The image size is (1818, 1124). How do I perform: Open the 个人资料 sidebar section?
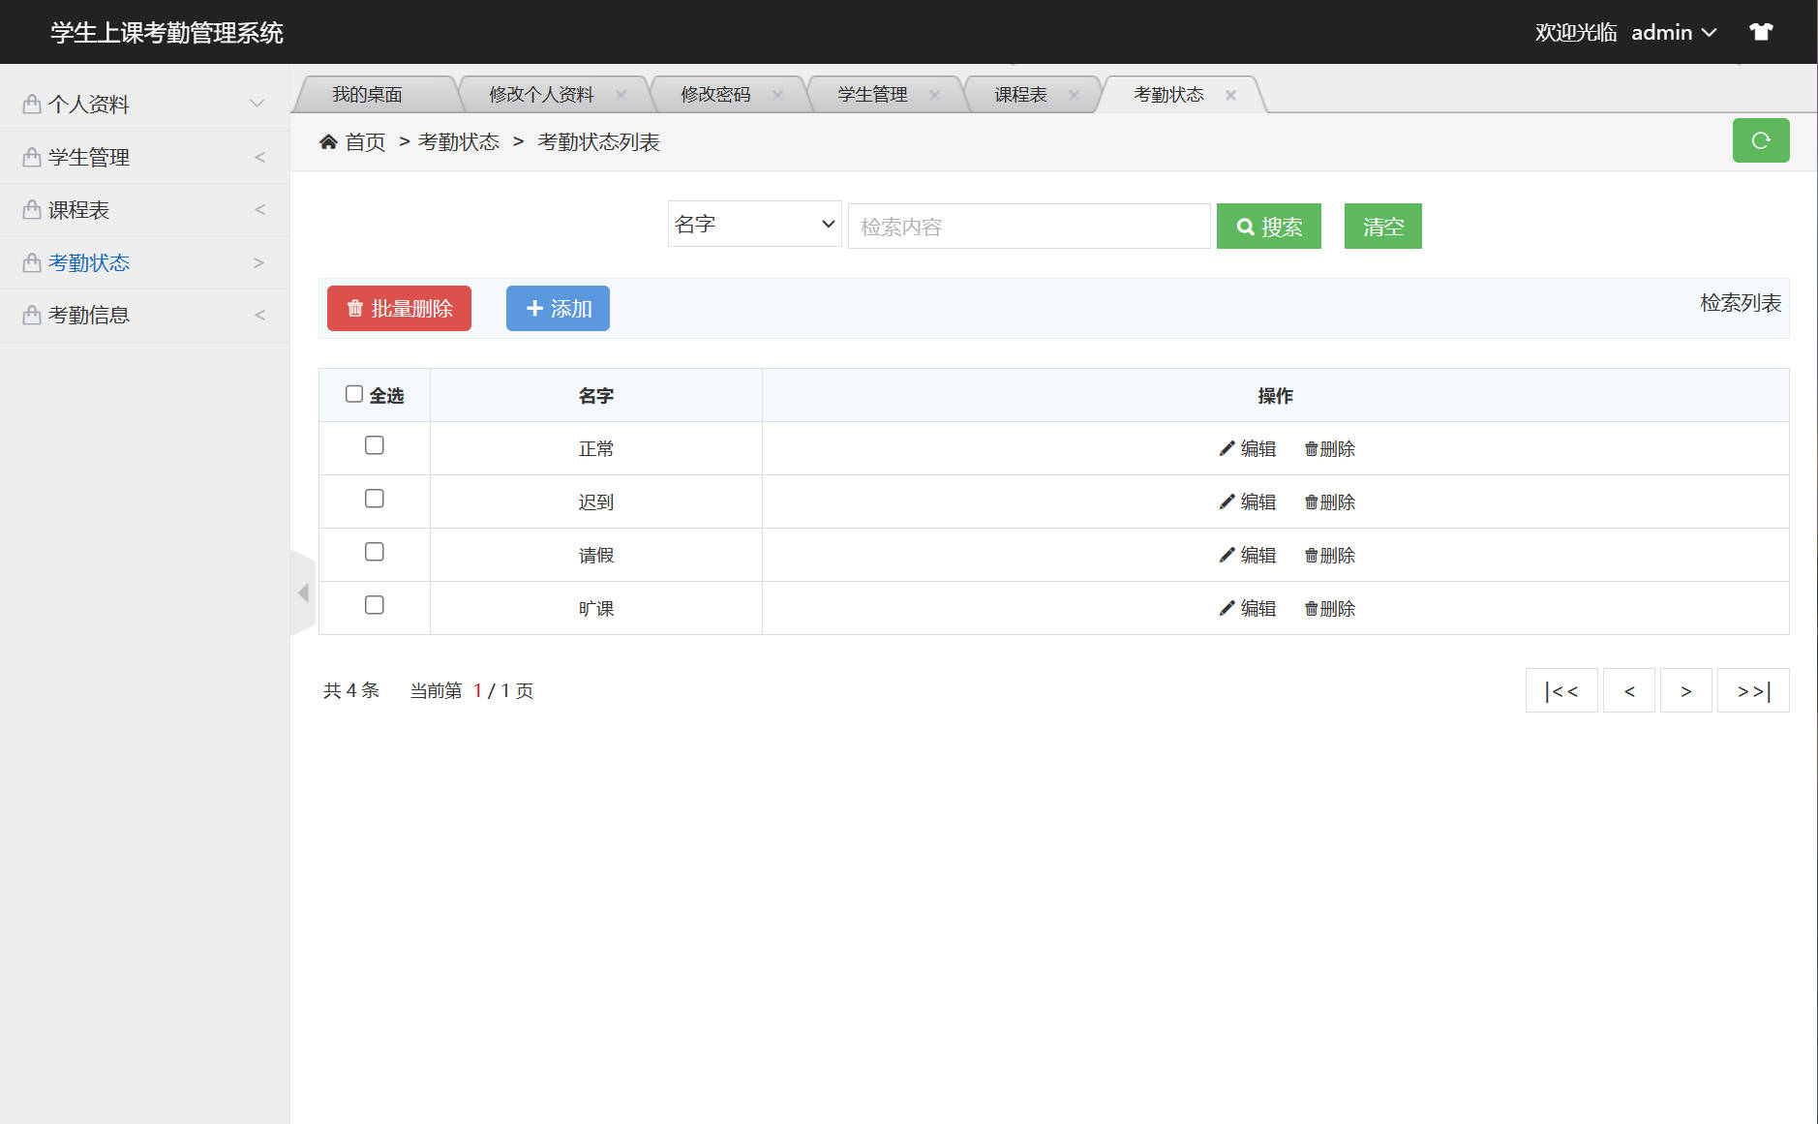pos(89,104)
